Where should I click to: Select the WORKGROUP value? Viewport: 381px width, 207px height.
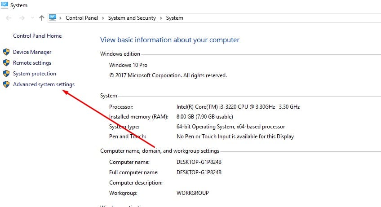[x=193, y=193]
